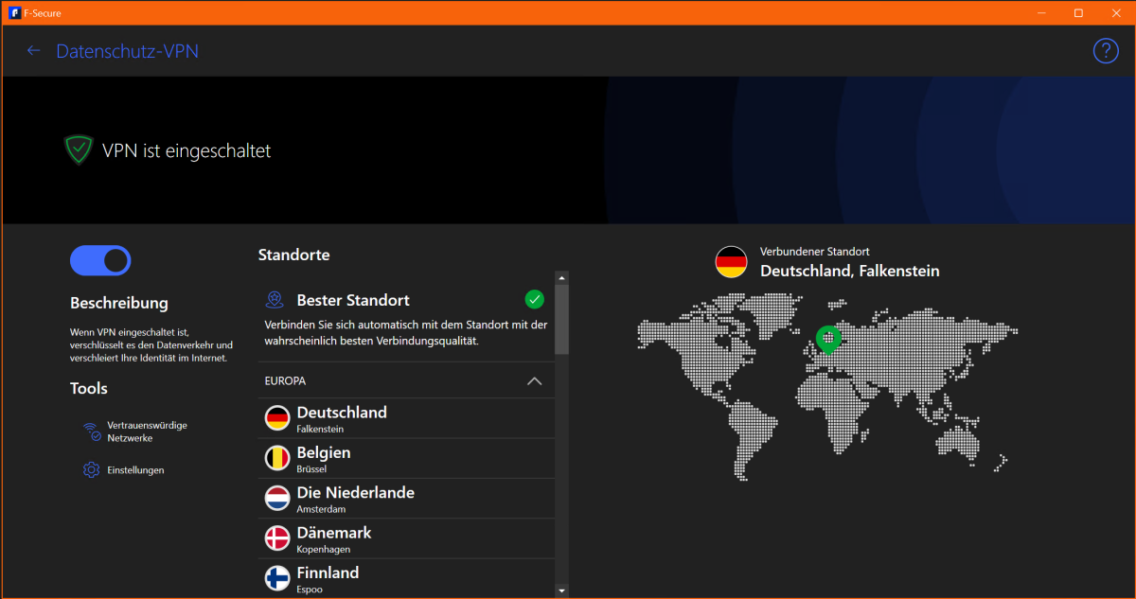Click the 'Deutschland, Falkenstein' connected location text
The height and width of the screenshot is (599, 1136).
click(x=850, y=271)
